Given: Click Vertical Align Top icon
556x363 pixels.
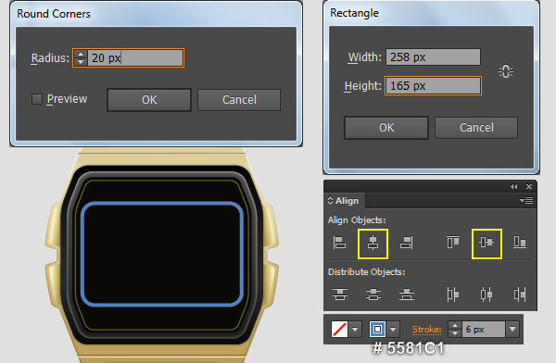Looking at the screenshot, I should [453, 243].
